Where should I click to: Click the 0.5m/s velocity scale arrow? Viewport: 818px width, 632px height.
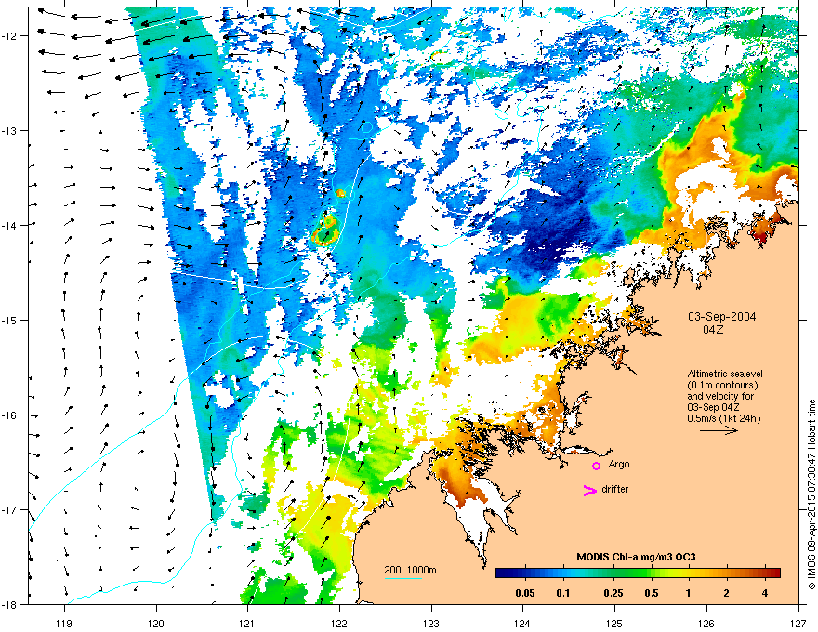[719, 430]
